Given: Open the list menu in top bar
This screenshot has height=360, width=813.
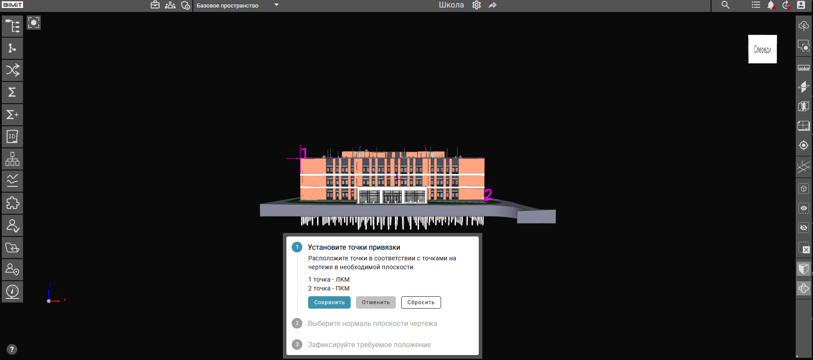Looking at the screenshot, I should (756, 5).
